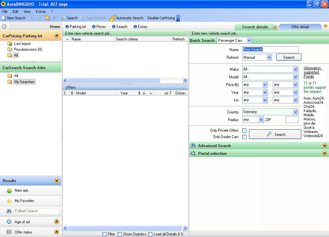Click the Fulltext Search binoculars icon
The width and height of the screenshot is (329, 237).
[9, 211]
